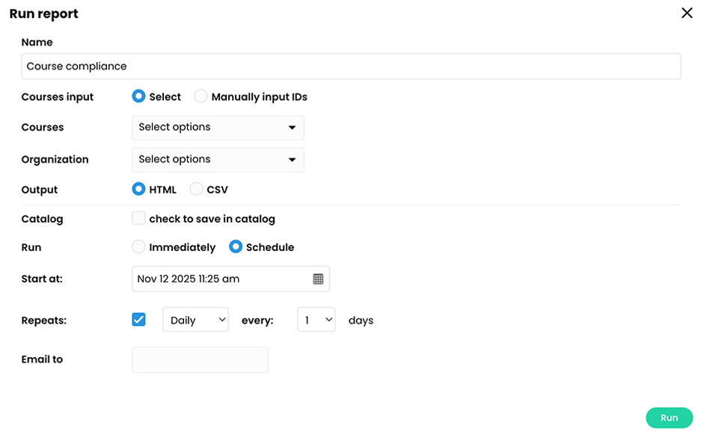Click the Name input field

click(351, 66)
